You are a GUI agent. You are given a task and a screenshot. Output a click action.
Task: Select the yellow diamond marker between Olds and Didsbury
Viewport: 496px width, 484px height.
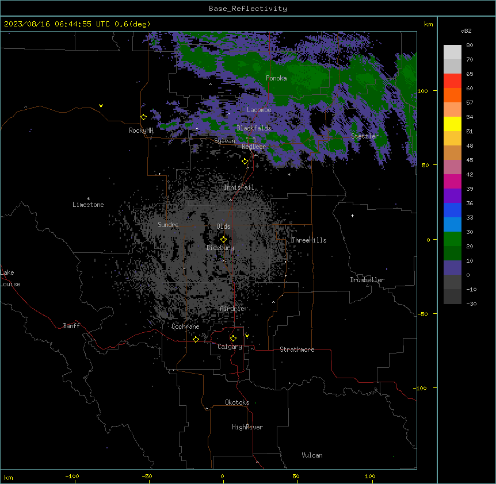[x=223, y=240]
